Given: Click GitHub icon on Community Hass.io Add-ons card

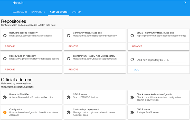Looking at the screenshot, I should [x=69, y=35].
